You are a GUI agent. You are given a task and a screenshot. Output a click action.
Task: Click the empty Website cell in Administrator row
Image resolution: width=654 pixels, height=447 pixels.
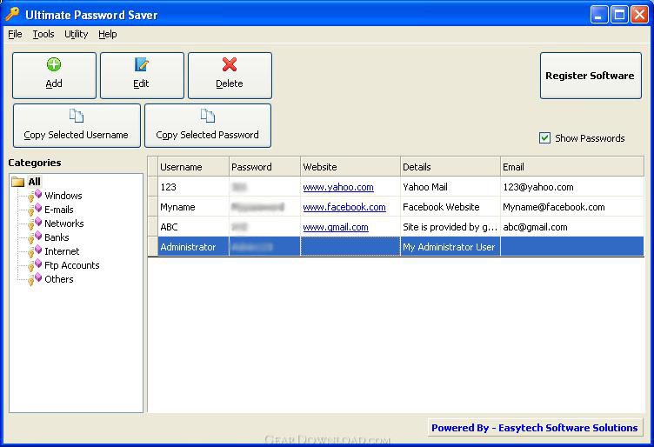coord(350,247)
